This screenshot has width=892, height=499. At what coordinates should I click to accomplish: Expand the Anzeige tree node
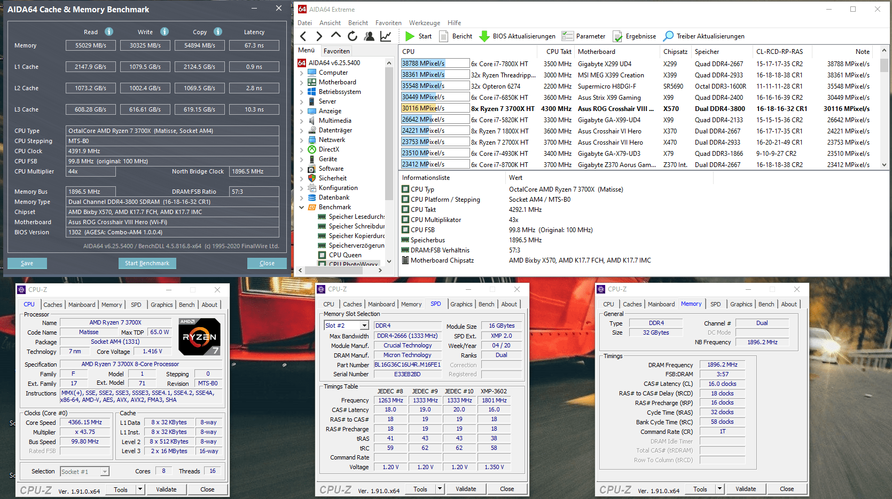click(x=302, y=111)
